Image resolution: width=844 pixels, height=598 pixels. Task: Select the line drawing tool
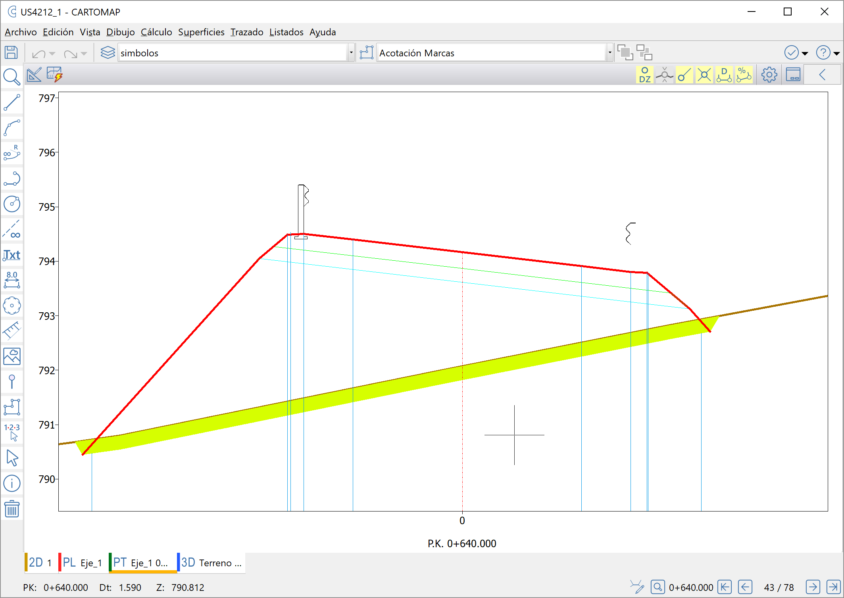point(12,102)
